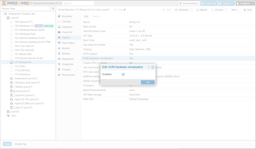Screen dimensions: 256x149
Task: Switch to the Cluster log tab
Action: coord(20,144)
